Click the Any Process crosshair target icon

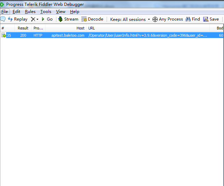coord(155,19)
